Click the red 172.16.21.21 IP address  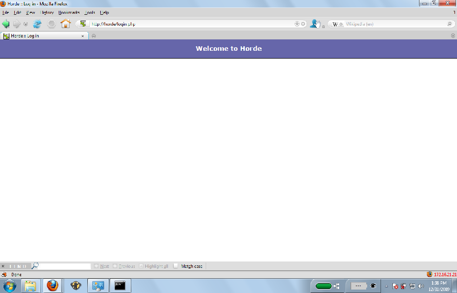(x=445, y=274)
